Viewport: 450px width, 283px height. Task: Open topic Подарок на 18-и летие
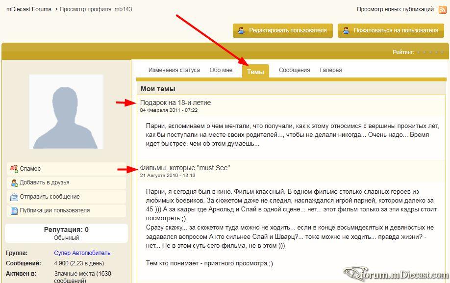pyautogui.click(x=175, y=103)
